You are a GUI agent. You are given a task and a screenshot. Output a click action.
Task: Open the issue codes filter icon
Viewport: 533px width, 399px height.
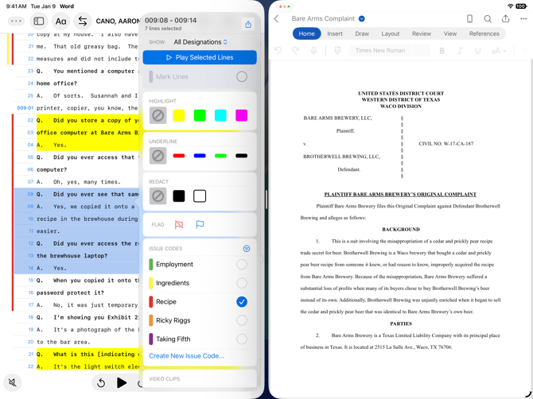(247, 249)
